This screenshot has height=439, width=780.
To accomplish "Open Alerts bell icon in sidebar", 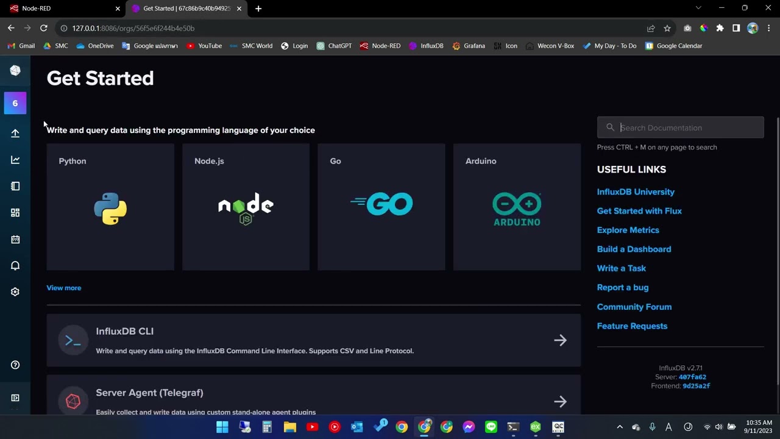I will pyautogui.click(x=15, y=265).
